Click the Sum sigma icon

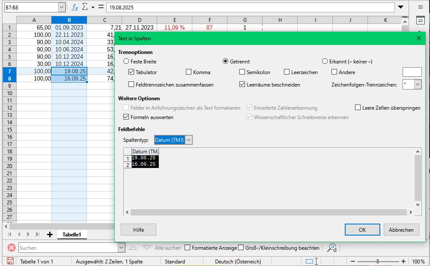pyautogui.click(x=85, y=7)
